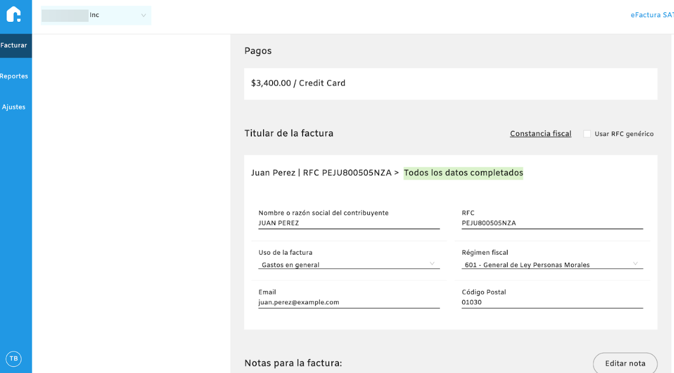Enable the Usar RFC genérico checkbox
Image resolution: width=674 pixels, height=373 pixels.
point(587,134)
